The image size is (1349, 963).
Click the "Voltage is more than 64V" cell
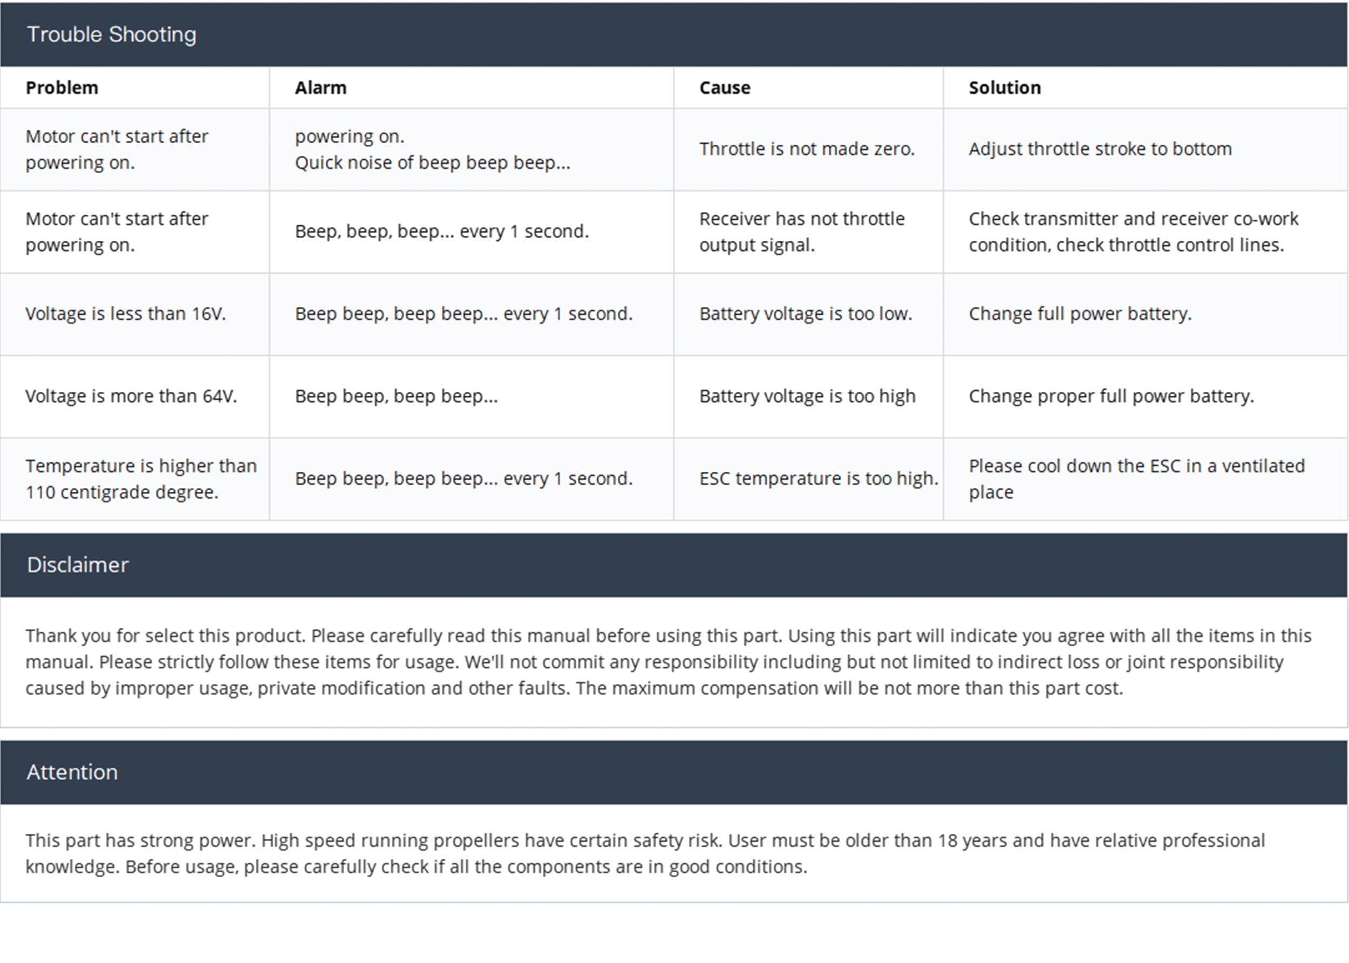[x=131, y=396]
